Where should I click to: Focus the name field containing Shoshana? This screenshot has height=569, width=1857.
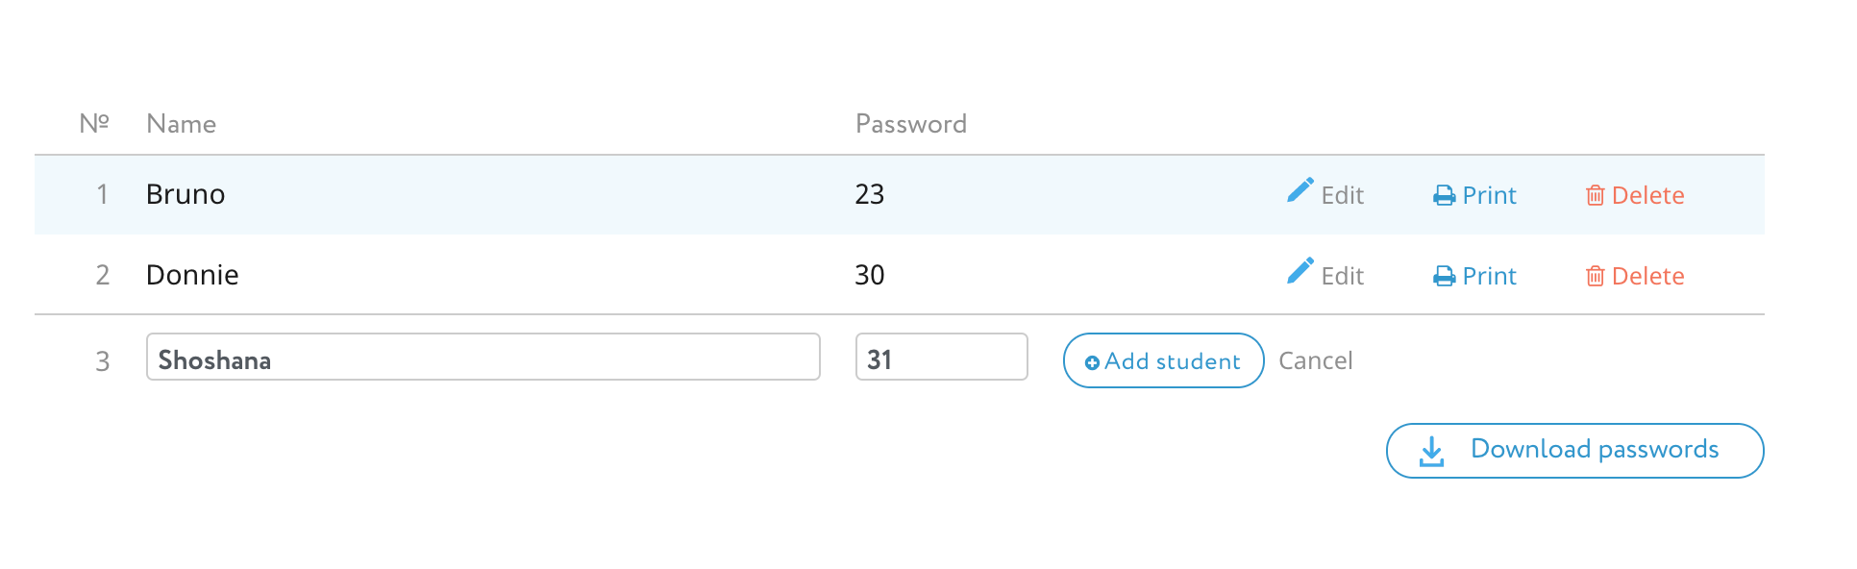pos(483,358)
